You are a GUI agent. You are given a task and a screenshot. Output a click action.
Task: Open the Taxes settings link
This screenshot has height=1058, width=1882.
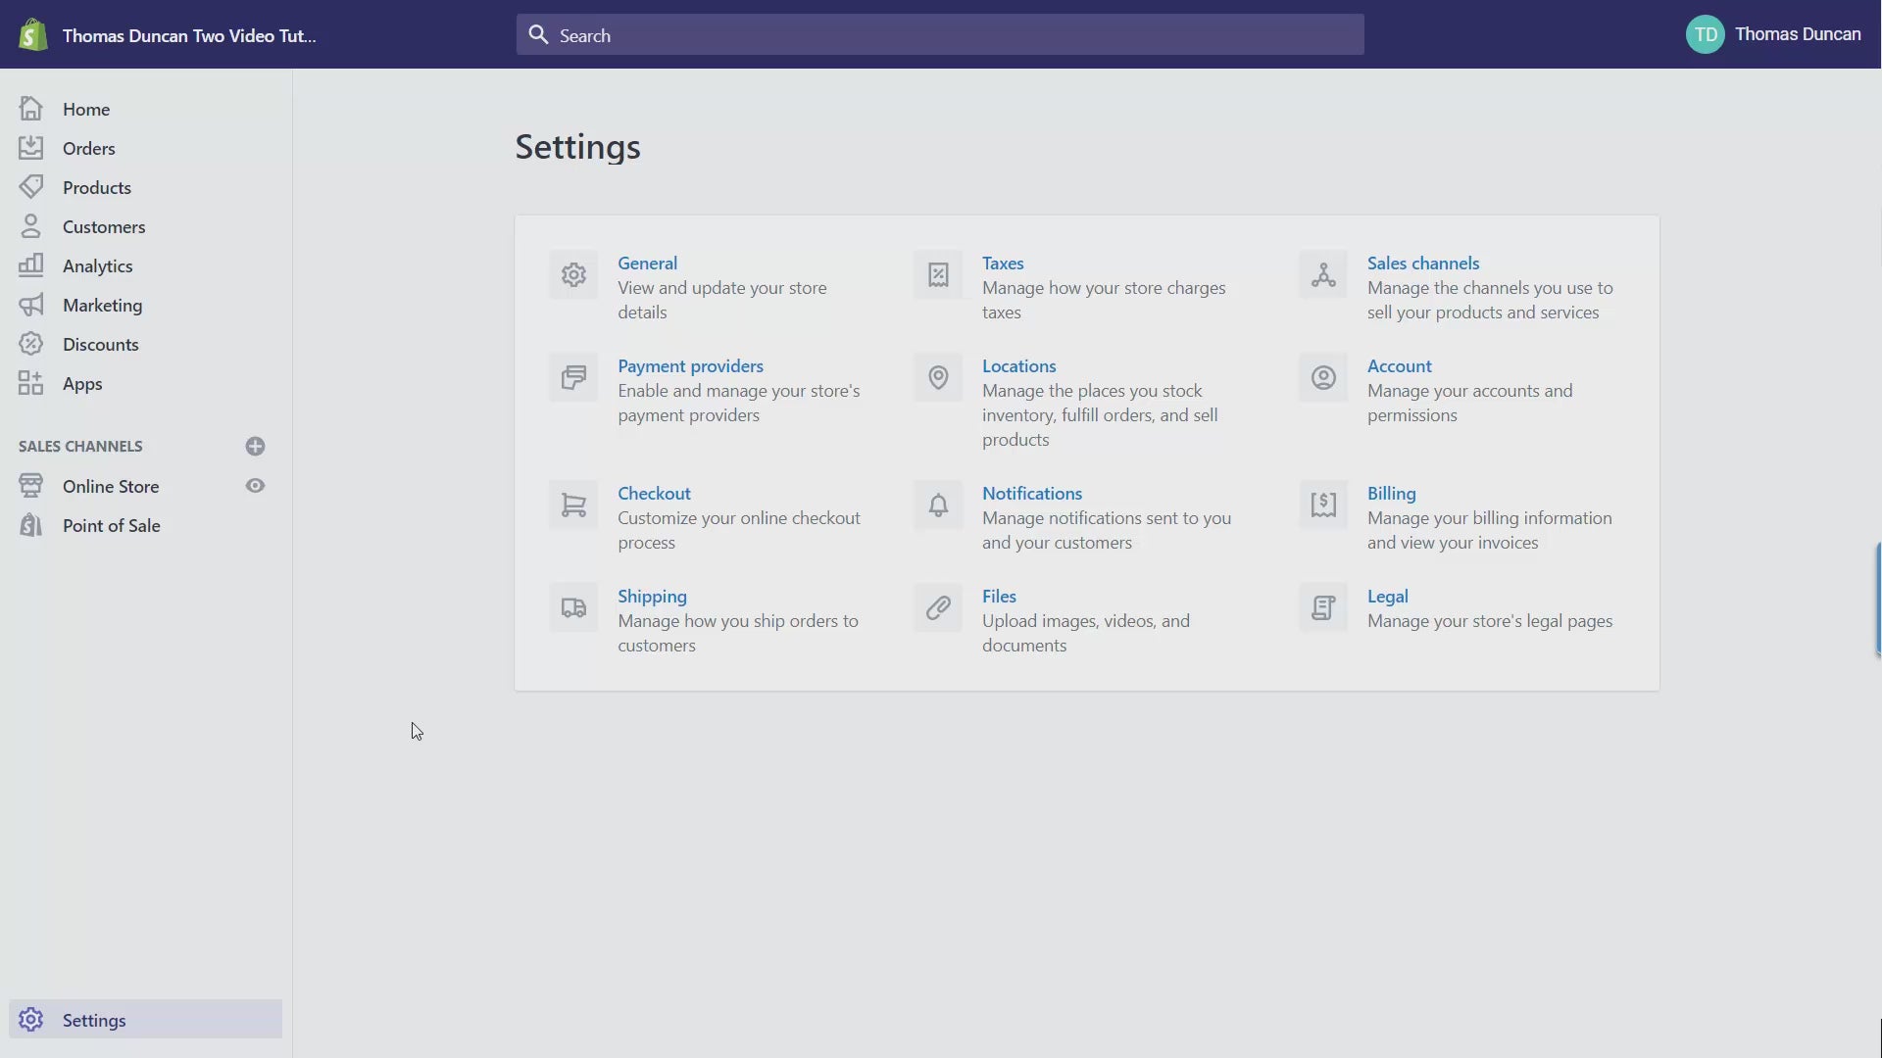1003,263
